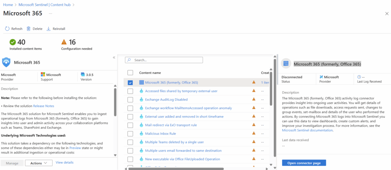This screenshot has width=391, height=170.
Task: Click the large connector icon in details pane
Action: point(286,63)
